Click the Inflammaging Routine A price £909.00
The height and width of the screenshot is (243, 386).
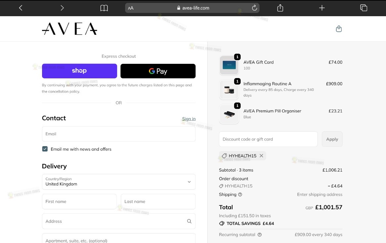(334, 84)
